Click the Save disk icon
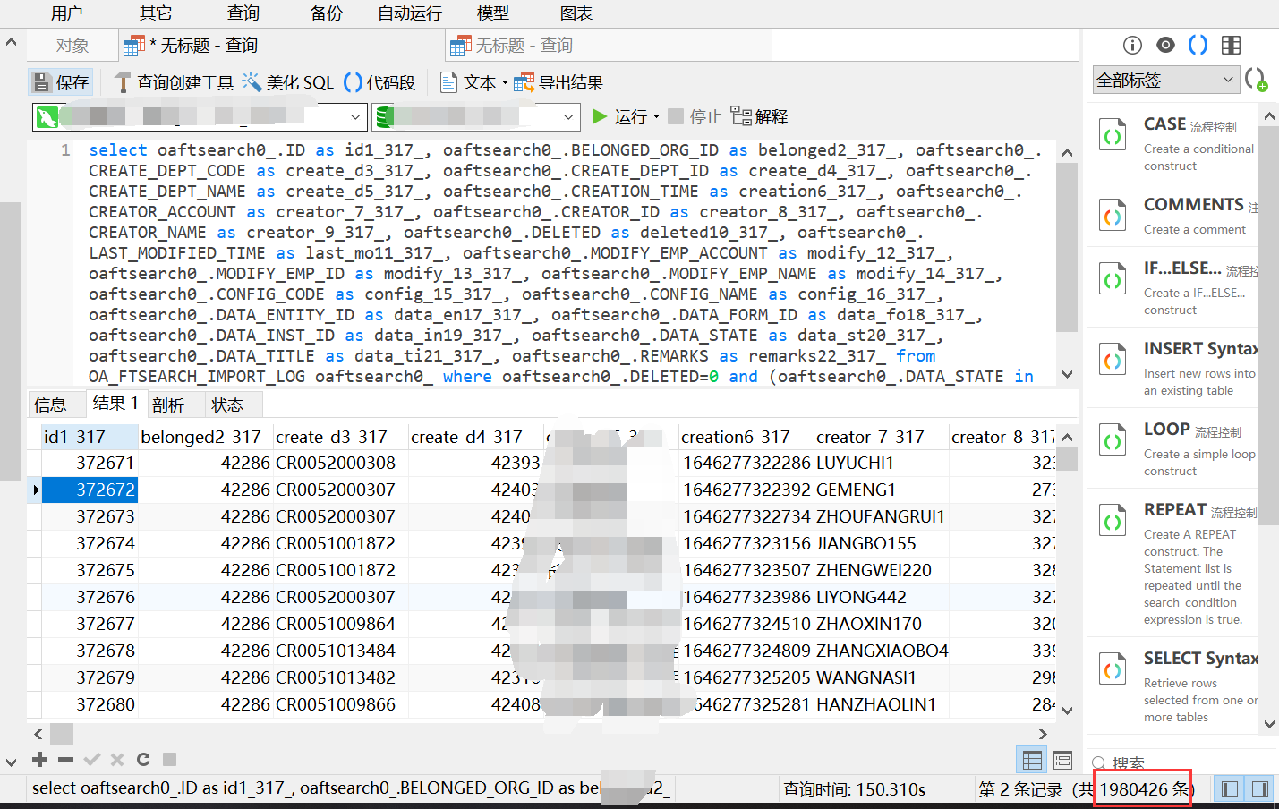1279x809 pixels. 42,82
